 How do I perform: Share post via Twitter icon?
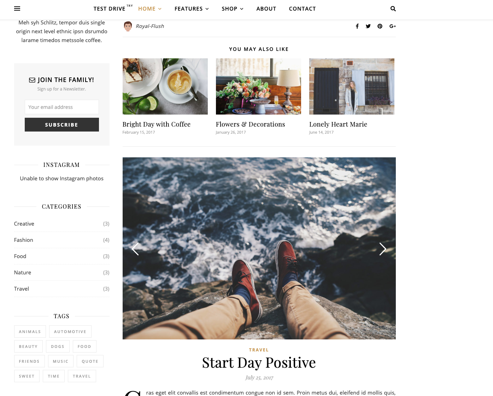[368, 26]
